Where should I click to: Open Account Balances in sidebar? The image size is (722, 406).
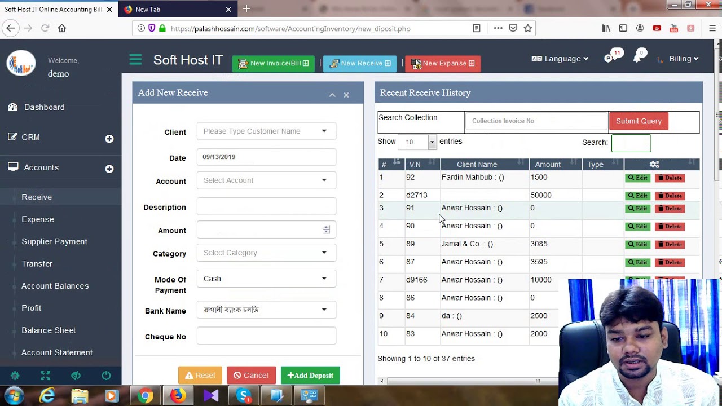(55, 286)
